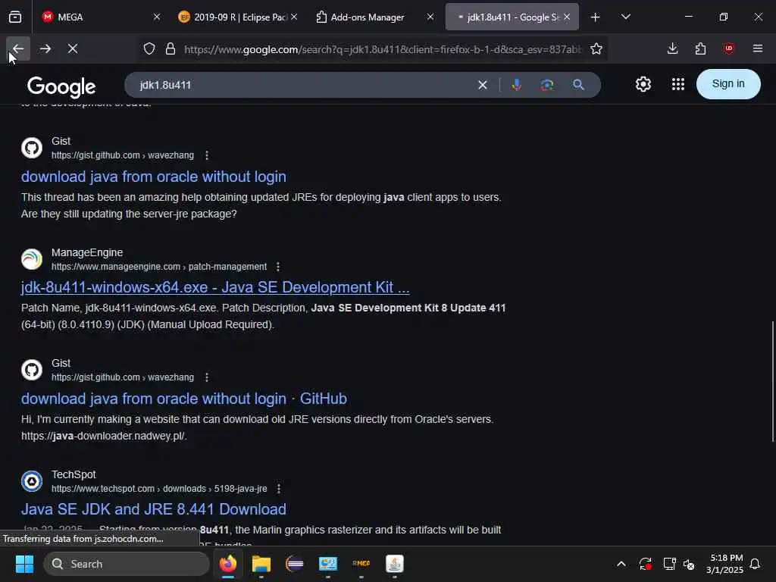
Task: Open Java SE JDK and JRE 8.441 Download
Action: pos(153,509)
